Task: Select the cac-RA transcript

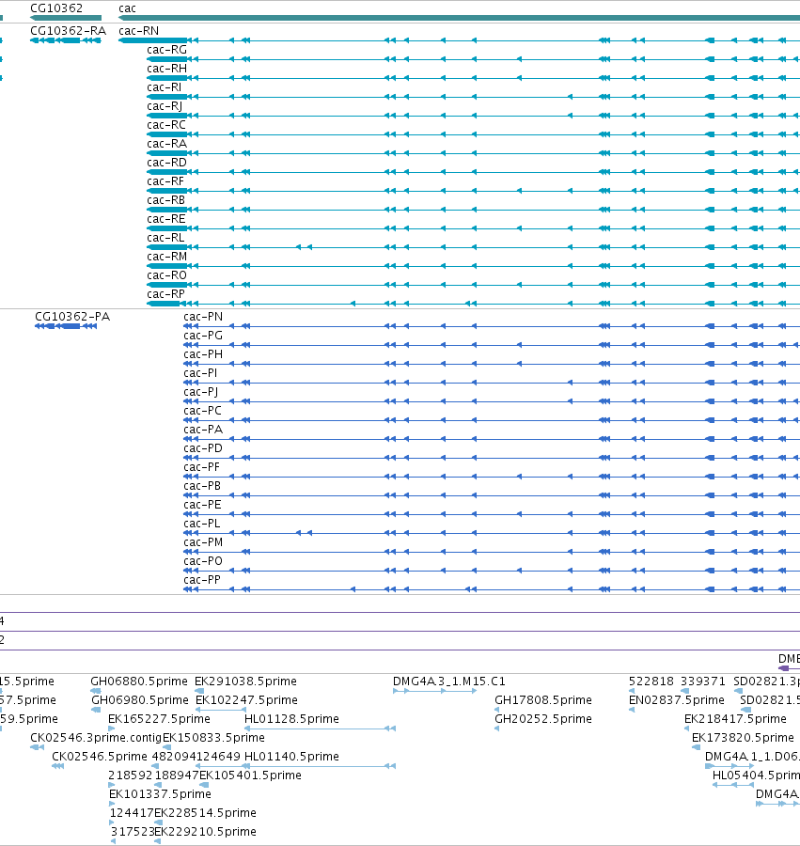Action: pos(166,144)
